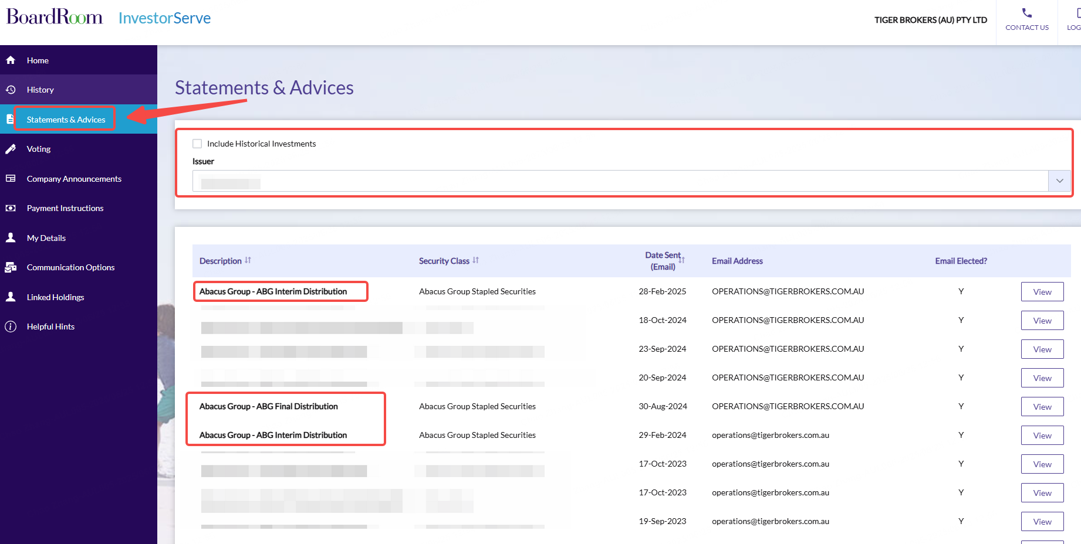Click the email address in the 29-Feb-2024 row

771,435
